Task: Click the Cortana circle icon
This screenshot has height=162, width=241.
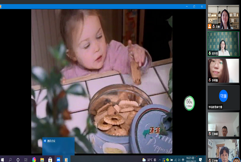Action: [x=18, y=160]
